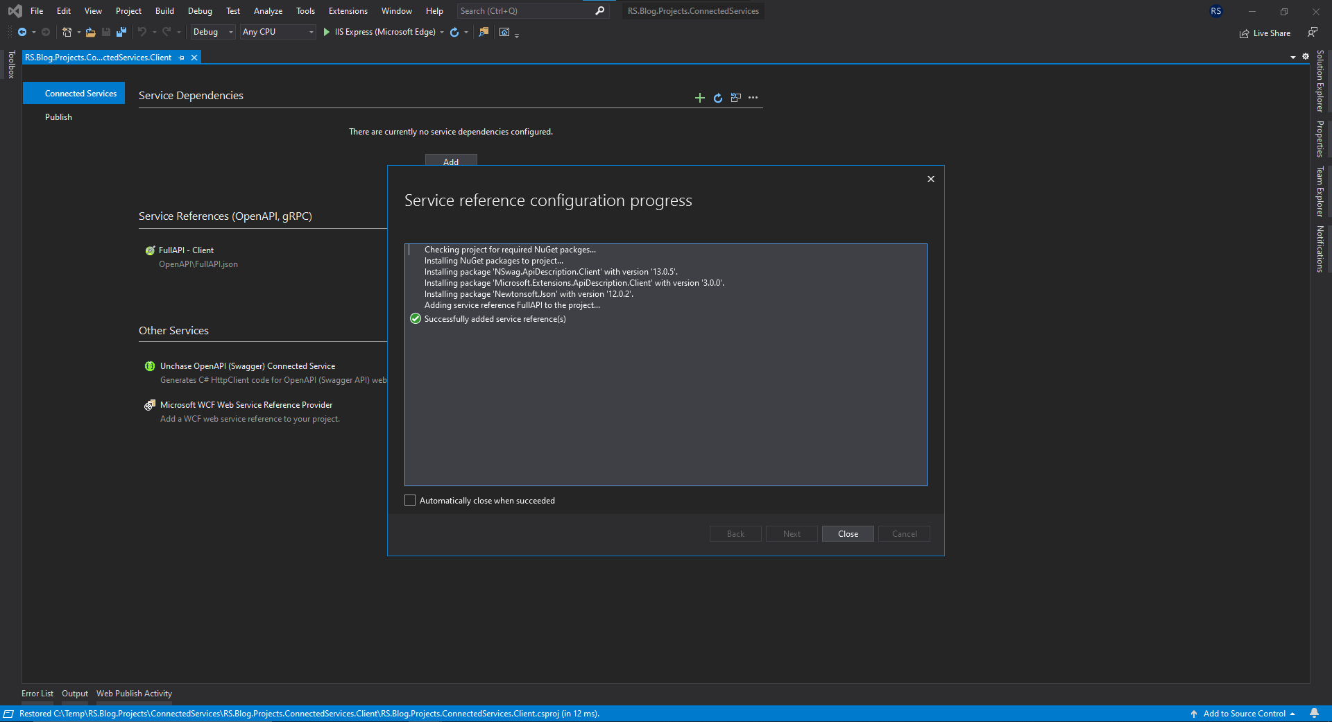Select the FullAPI - Client service reference
Image resolution: width=1332 pixels, height=722 pixels.
(186, 250)
